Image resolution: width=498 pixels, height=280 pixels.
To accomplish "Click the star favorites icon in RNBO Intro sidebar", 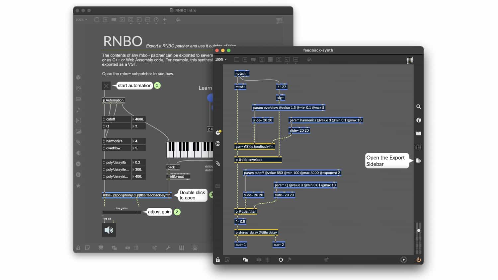I will [x=78, y=185].
